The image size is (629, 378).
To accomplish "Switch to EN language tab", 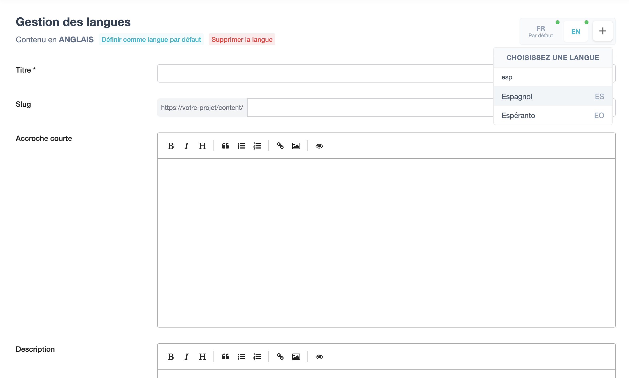I will pyautogui.click(x=576, y=32).
